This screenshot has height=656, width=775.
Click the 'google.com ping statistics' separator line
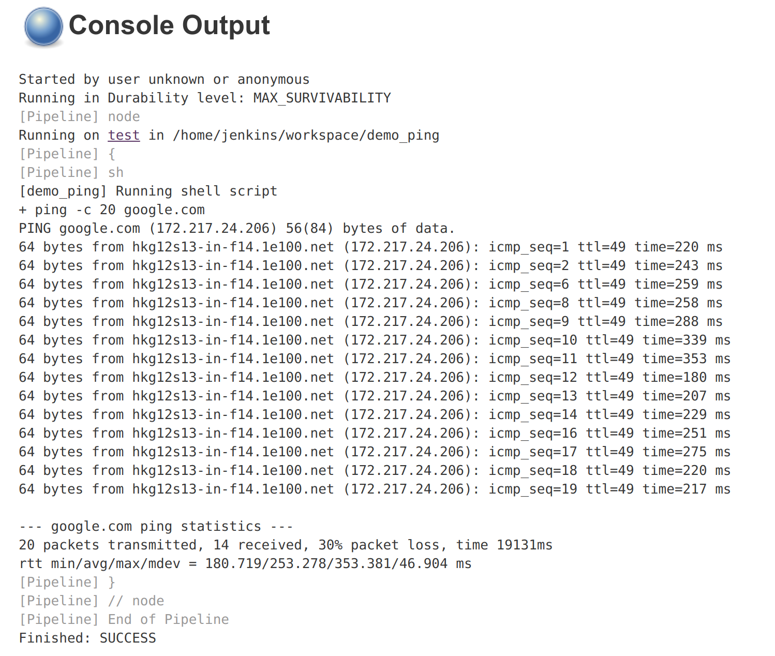point(156,527)
